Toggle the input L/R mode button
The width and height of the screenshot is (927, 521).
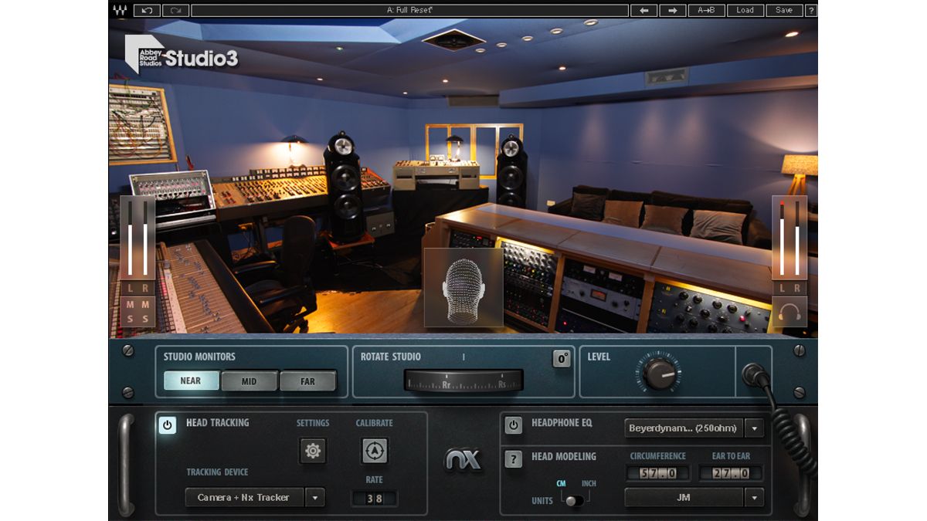pos(138,289)
